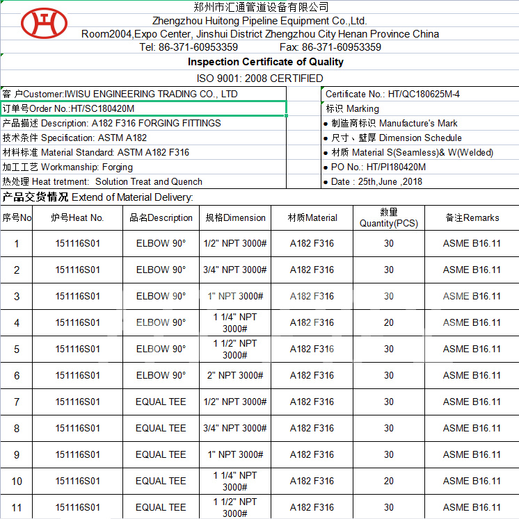Select the Dimension Schedule bullet line
Image resolution: width=519 pixels, height=519 pixels.
[420, 138]
